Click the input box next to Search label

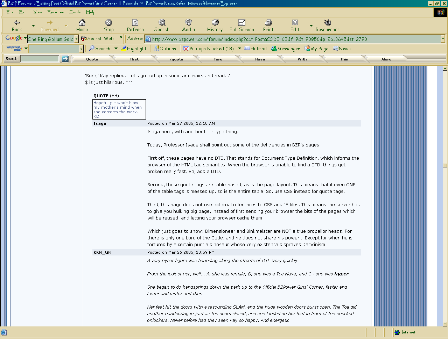[x=40, y=59]
